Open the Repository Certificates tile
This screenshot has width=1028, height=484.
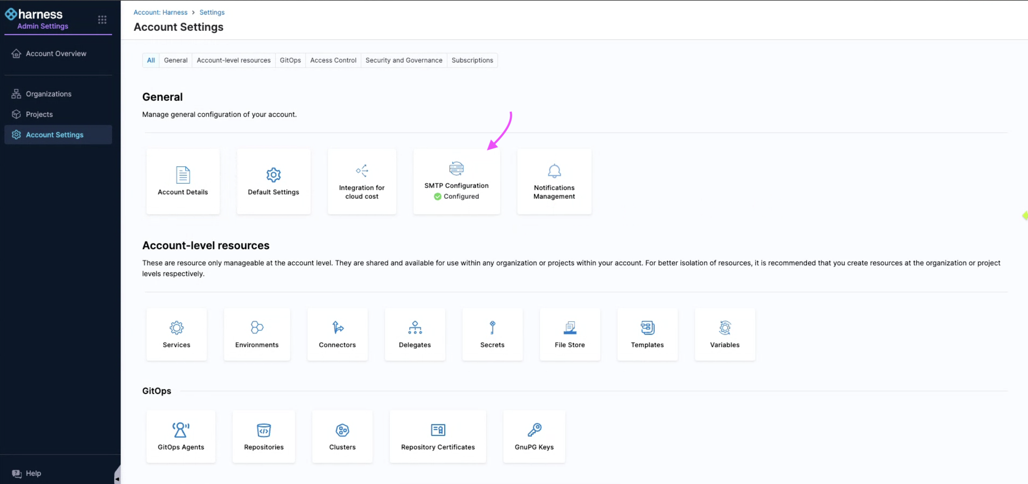(437, 436)
